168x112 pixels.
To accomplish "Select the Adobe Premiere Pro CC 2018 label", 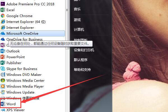I will tap(30, 4).
